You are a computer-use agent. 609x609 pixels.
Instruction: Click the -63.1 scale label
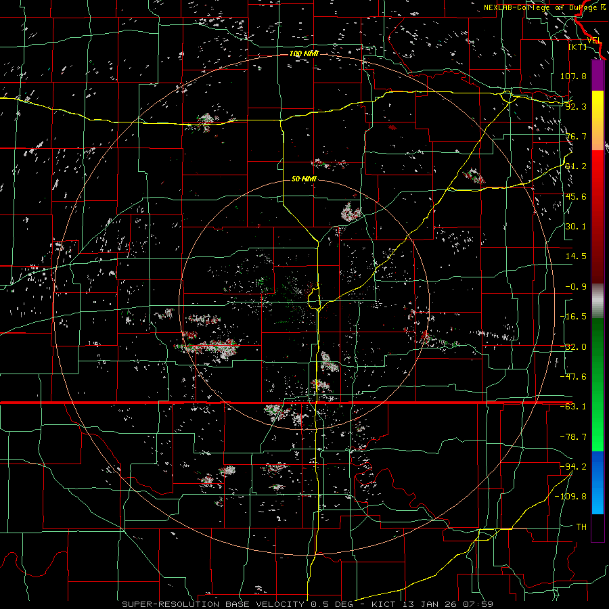click(573, 407)
